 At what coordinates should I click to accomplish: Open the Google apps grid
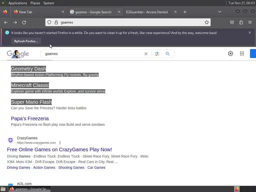click(242, 53)
